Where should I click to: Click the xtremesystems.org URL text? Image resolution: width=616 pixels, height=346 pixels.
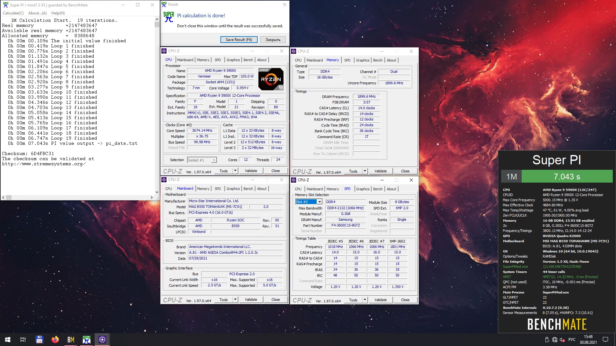pyautogui.click(x=44, y=164)
